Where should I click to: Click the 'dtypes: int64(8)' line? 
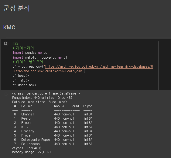coord(27,148)
